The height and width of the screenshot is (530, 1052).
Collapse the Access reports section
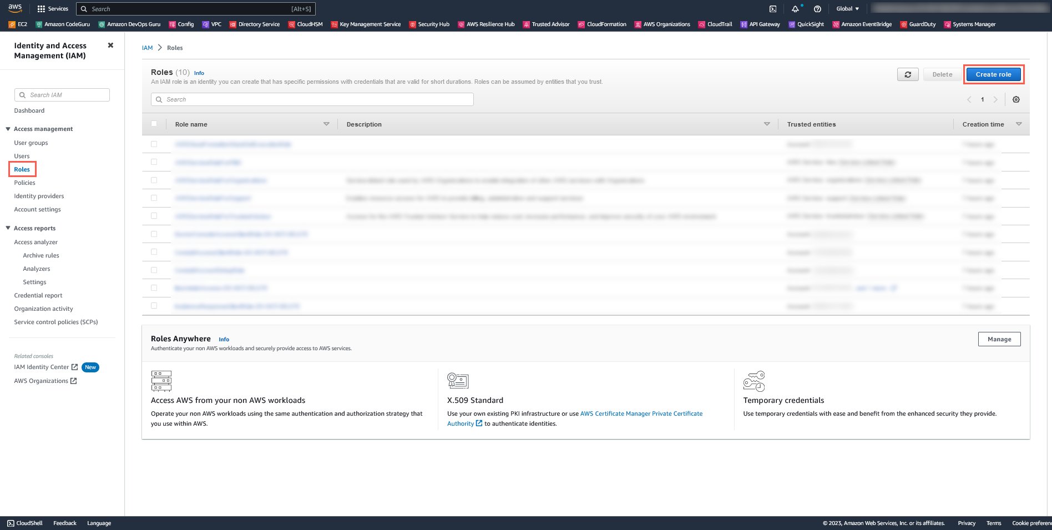point(8,228)
